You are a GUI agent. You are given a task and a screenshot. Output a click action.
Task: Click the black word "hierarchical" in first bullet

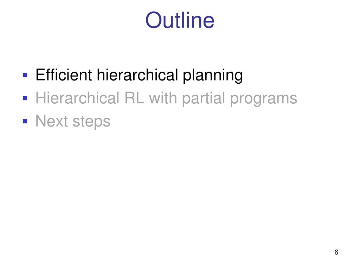(137, 75)
